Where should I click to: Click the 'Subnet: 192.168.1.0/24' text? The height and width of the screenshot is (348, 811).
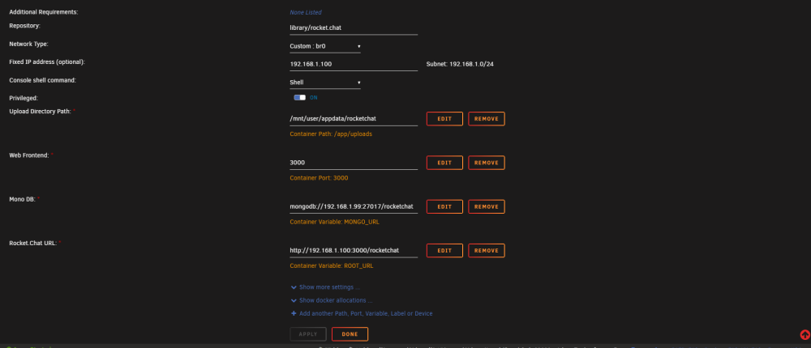(460, 65)
